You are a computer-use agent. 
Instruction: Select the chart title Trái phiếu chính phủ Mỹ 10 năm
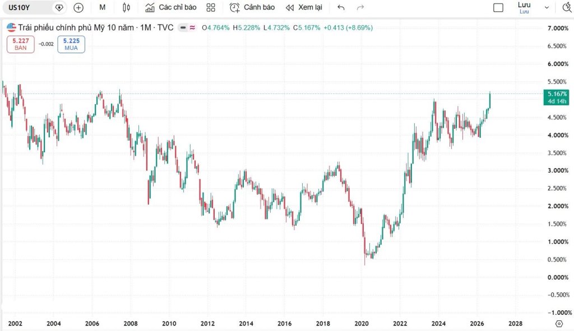(x=76, y=28)
